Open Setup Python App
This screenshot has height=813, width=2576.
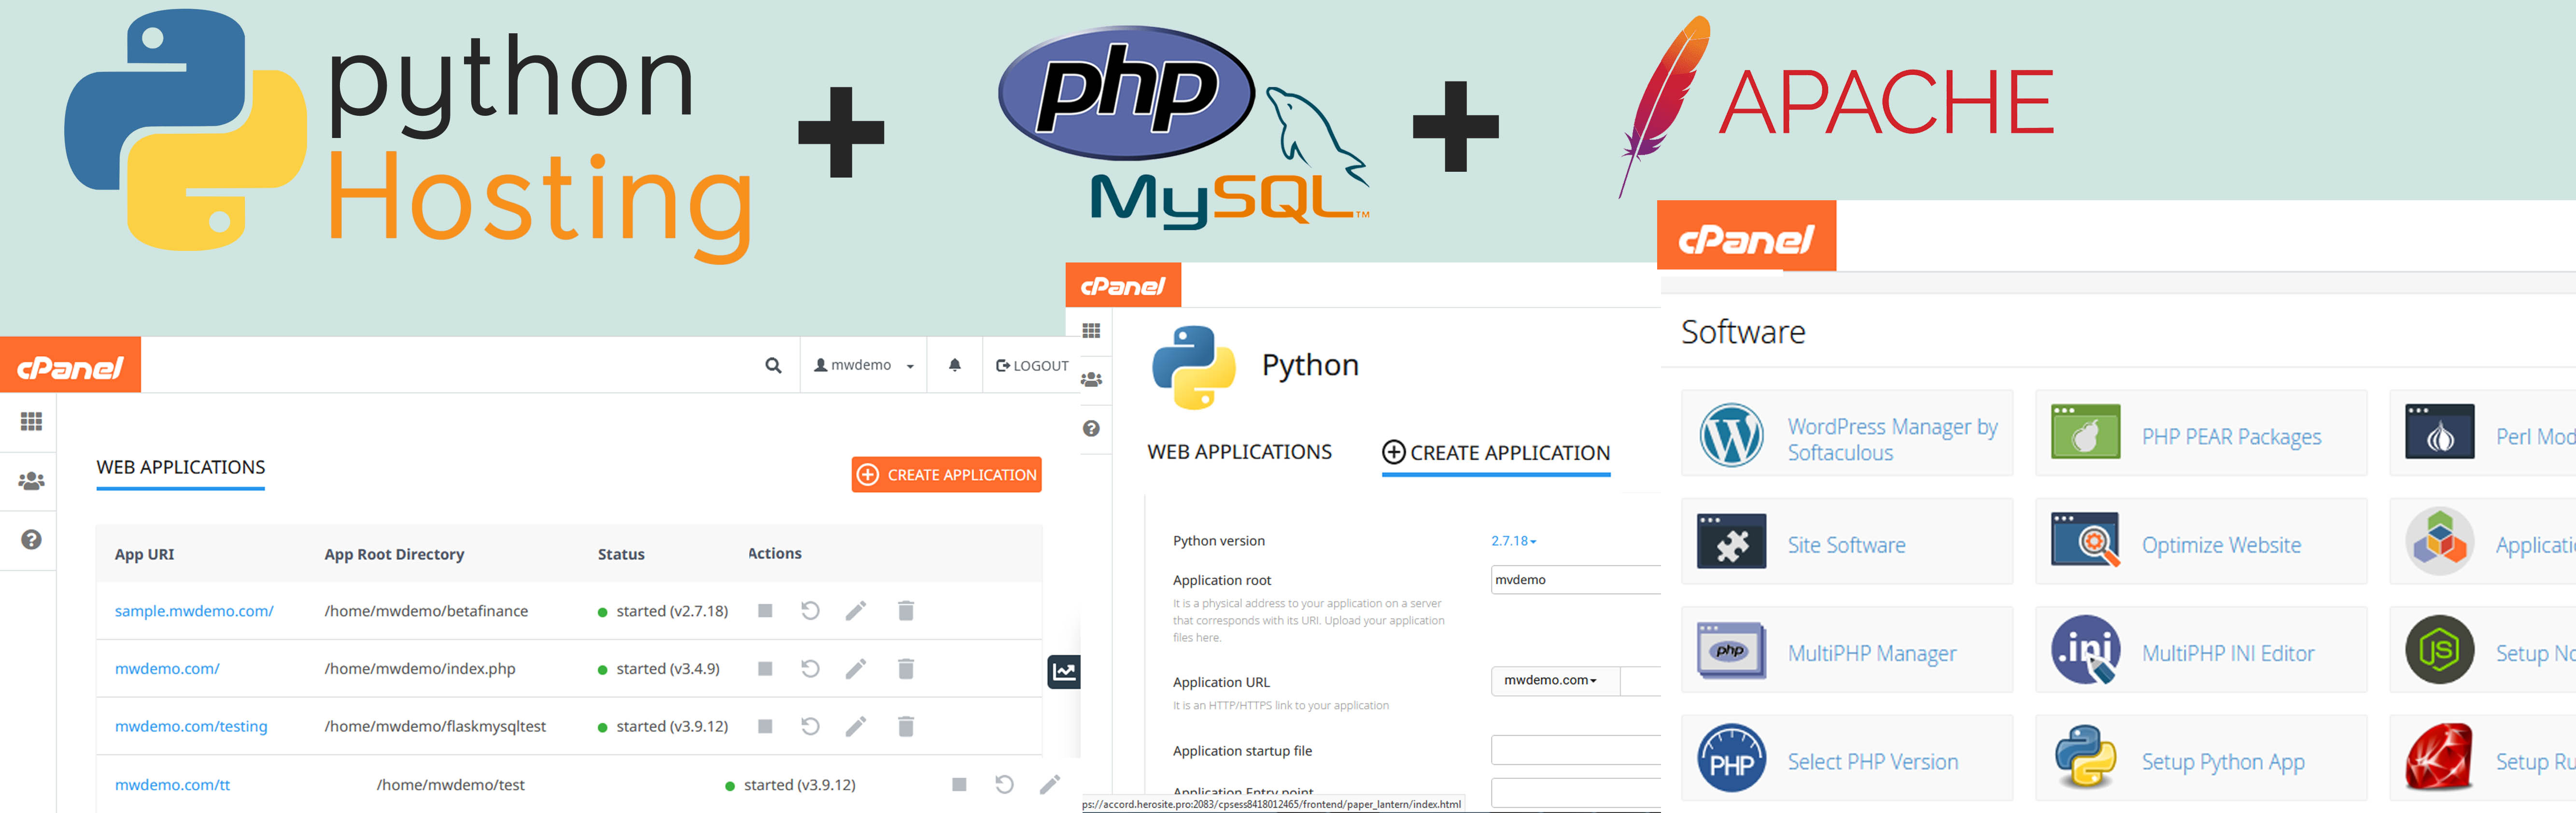point(2200,758)
